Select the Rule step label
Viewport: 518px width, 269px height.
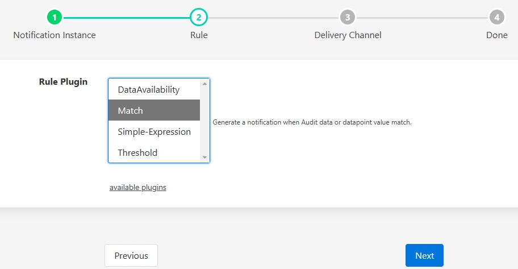coord(199,35)
